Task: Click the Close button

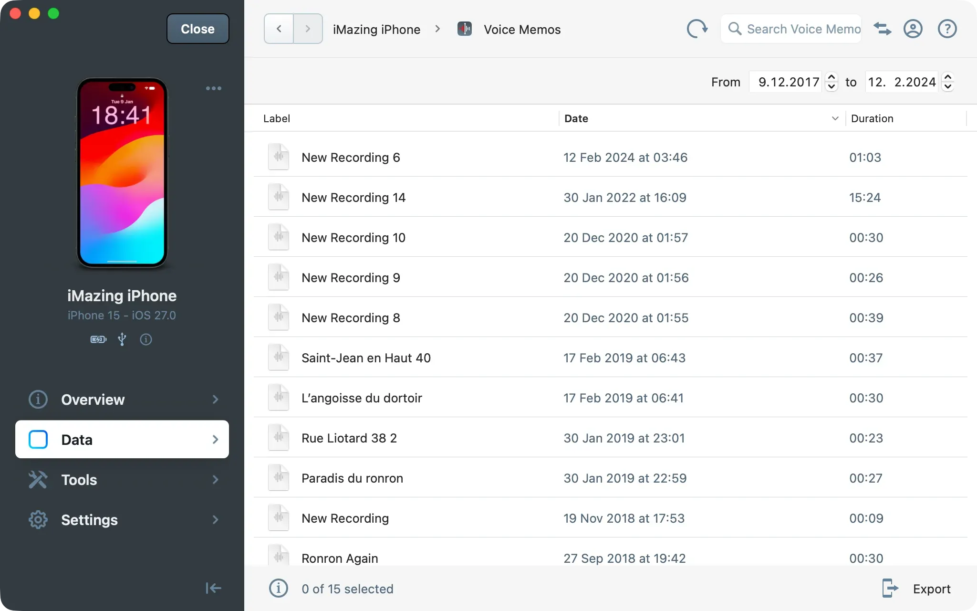Action: (197, 29)
